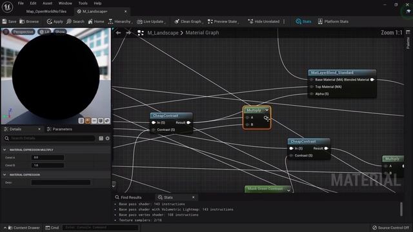This screenshot has height=232, width=413.
Task: Open the Help menu
Action: click(x=97, y=3)
